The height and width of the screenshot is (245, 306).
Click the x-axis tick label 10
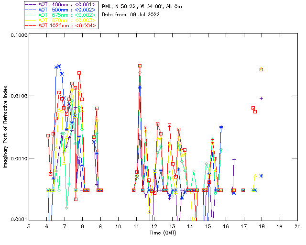pos(119,226)
